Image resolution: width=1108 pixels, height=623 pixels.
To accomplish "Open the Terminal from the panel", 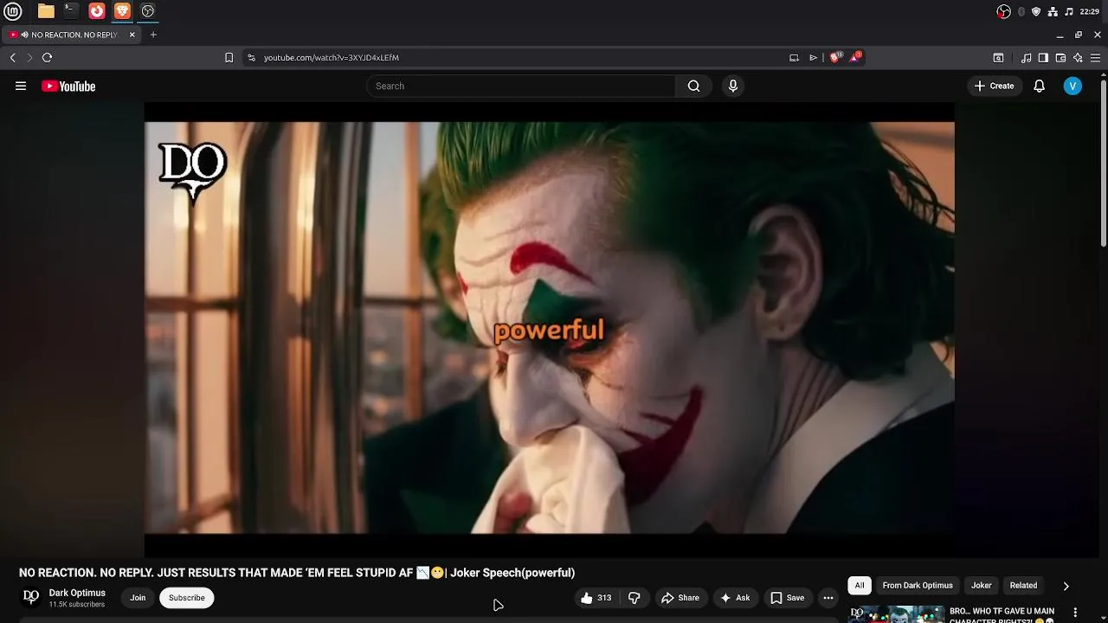I will 71,11.
